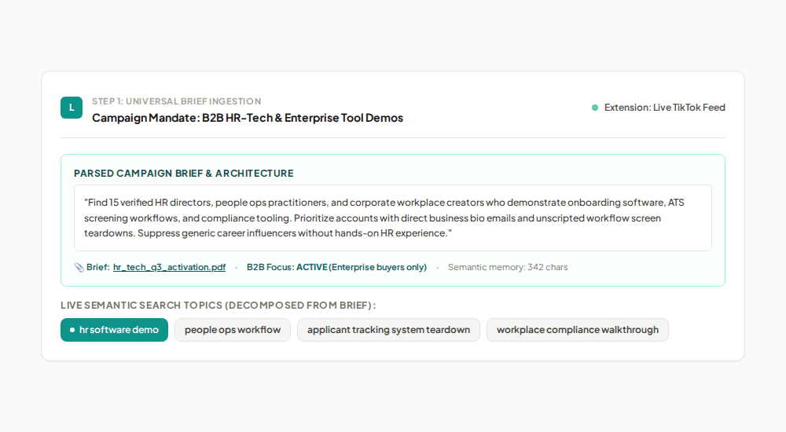786x432 pixels.
Task: Click the green L avatar icon
Action: [x=72, y=108]
